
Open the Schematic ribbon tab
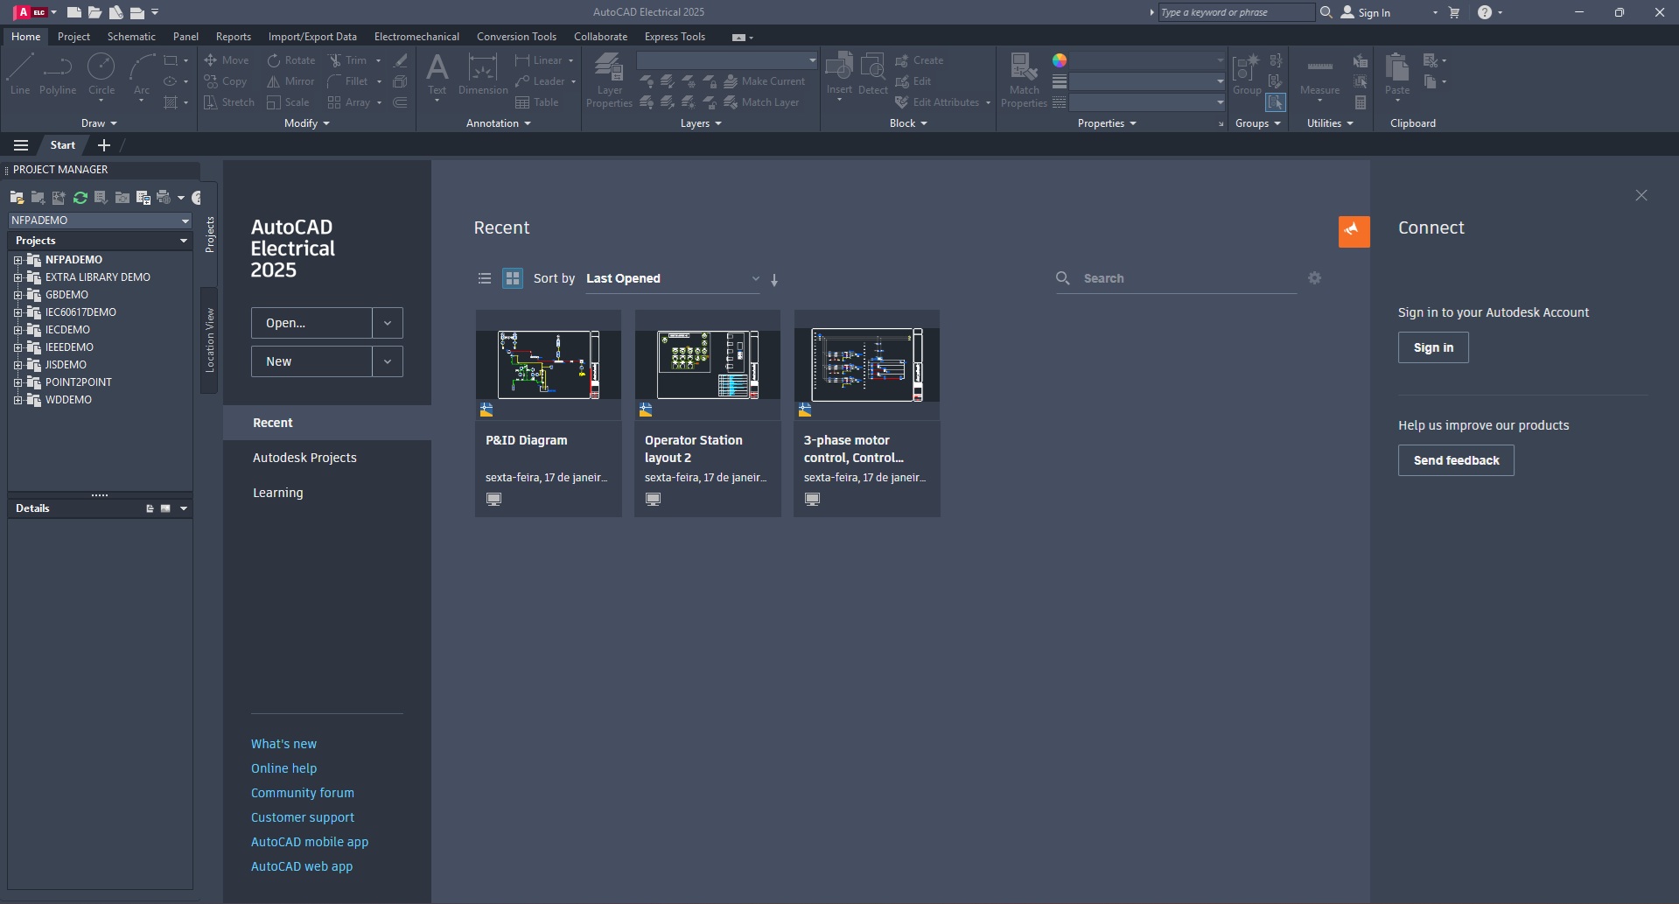131,37
